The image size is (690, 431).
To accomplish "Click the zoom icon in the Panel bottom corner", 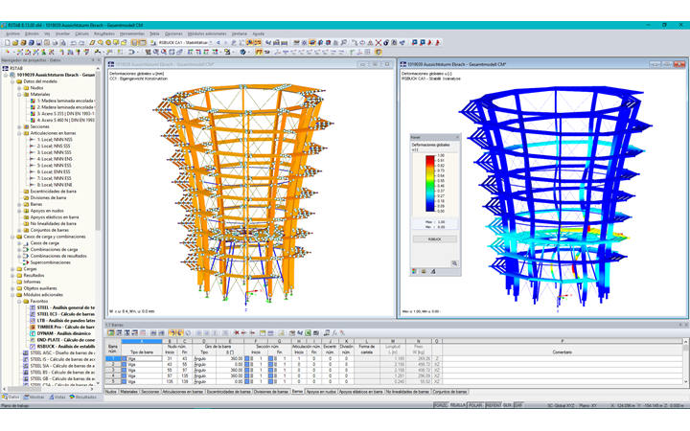I will [454, 263].
